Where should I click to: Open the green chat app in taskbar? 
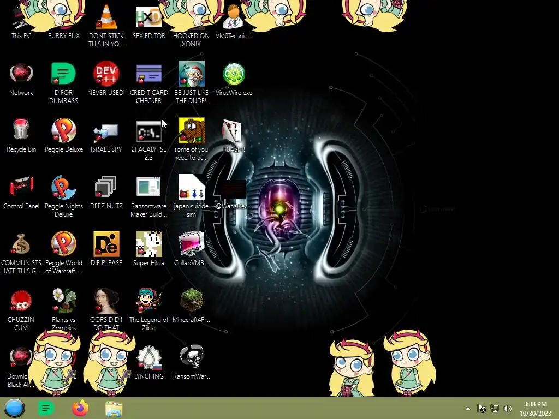click(46, 408)
